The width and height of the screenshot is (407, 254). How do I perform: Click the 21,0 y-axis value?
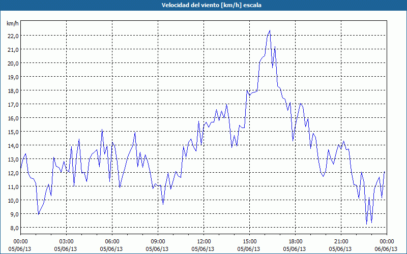click(13, 49)
